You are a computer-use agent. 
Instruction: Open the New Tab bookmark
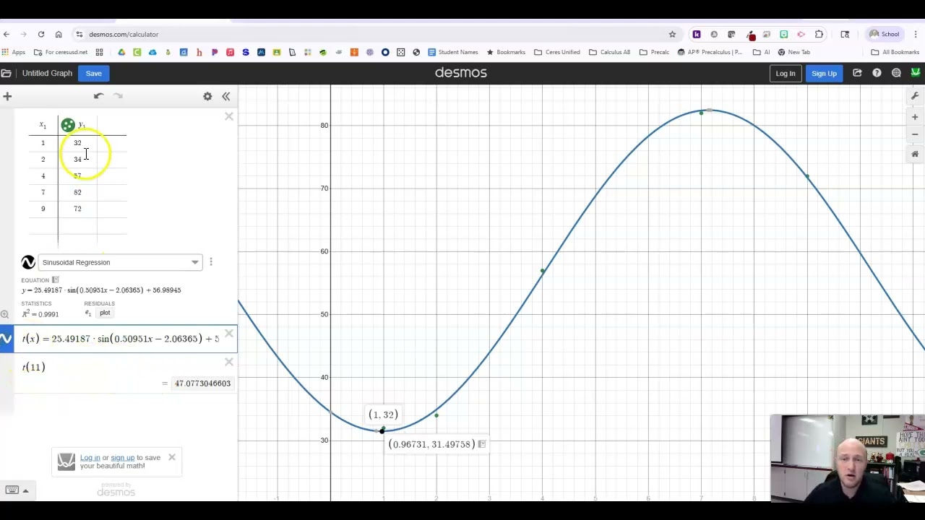pyautogui.click(x=793, y=52)
